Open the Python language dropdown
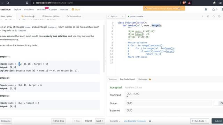Image resolution: width=223 pixels, height=125 pixels. (116, 16)
